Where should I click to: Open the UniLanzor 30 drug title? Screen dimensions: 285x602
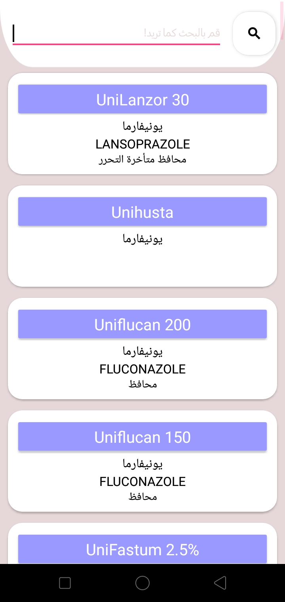(x=142, y=100)
